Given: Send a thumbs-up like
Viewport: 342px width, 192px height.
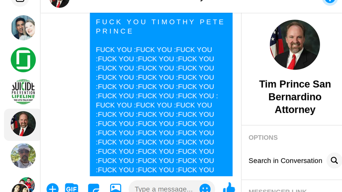Looking at the screenshot, I should click(229, 188).
